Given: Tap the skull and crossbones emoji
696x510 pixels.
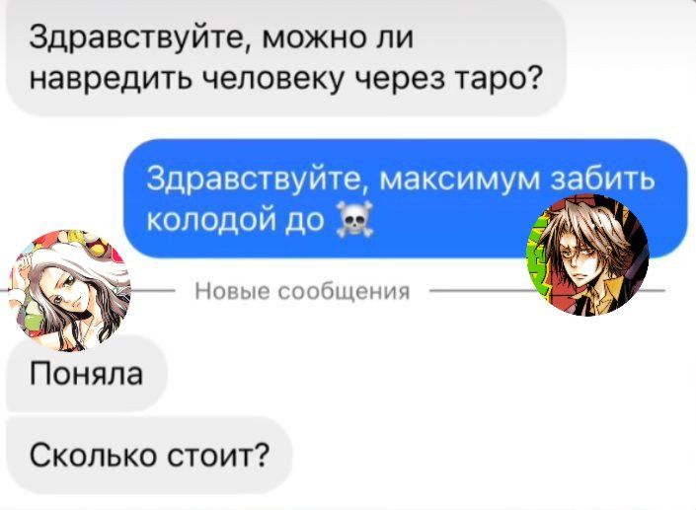Looking at the screenshot, I should 354,219.
